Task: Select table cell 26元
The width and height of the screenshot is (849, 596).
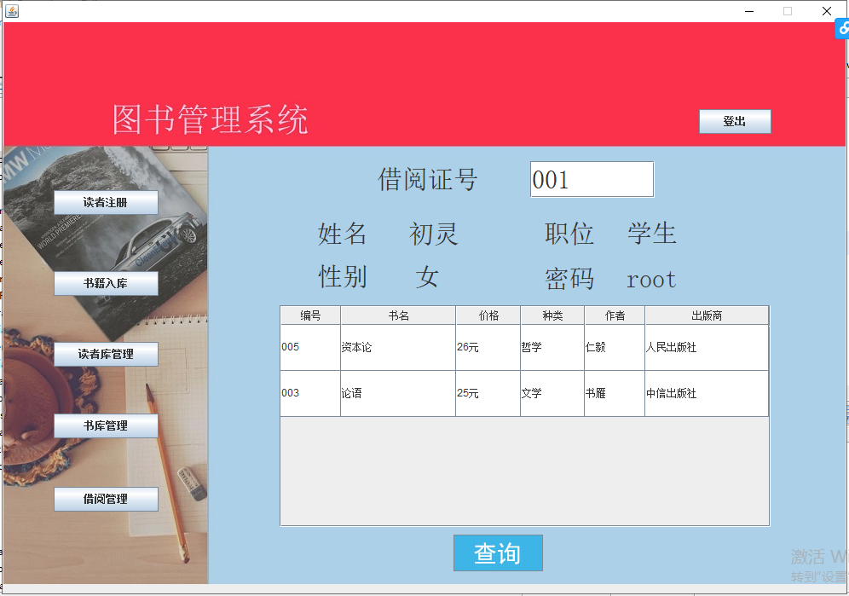Action: tap(488, 347)
